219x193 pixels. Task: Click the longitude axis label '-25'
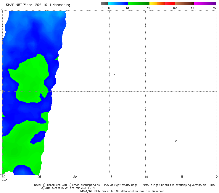coord(38,177)
